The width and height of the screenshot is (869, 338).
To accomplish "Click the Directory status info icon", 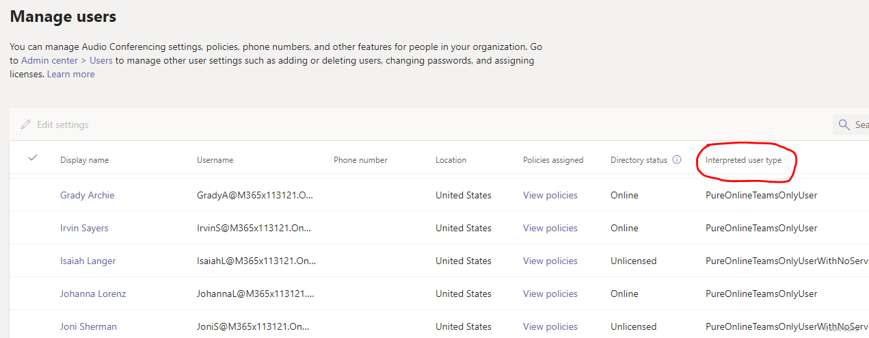I will pos(677,160).
